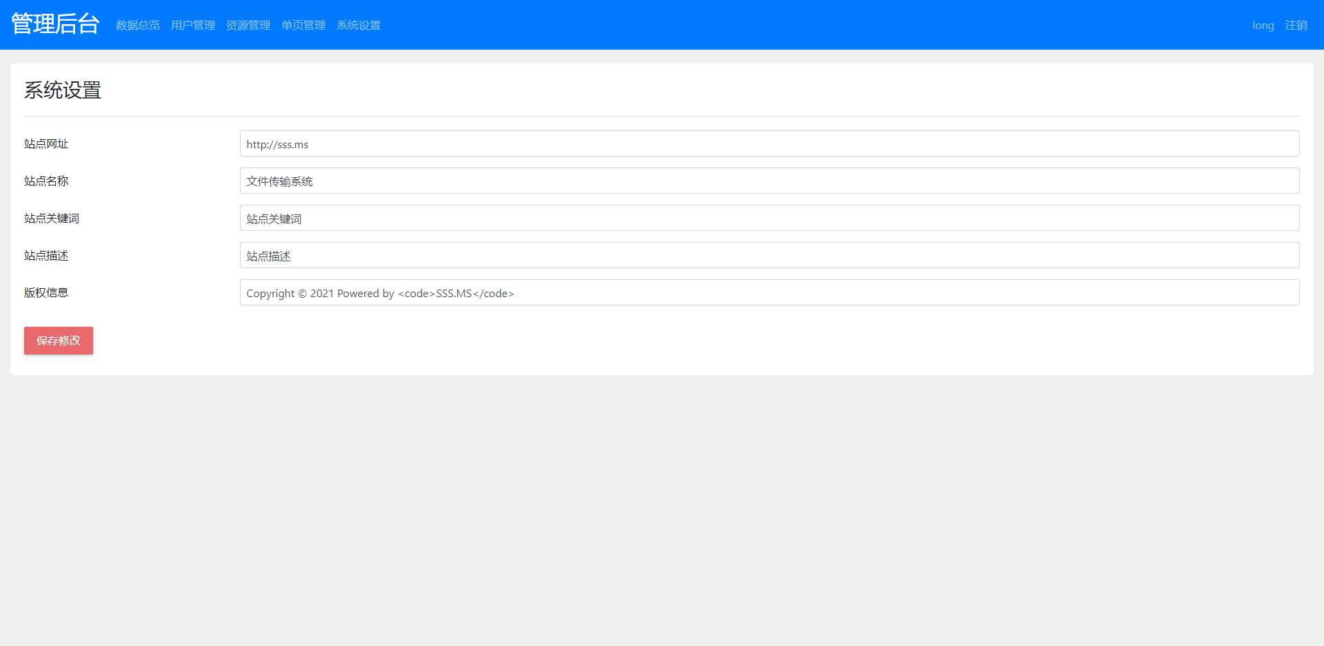The width and height of the screenshot is (1324, 646).
Task: Click the 版权信息 form label
Action: click(x=46, y=293)
